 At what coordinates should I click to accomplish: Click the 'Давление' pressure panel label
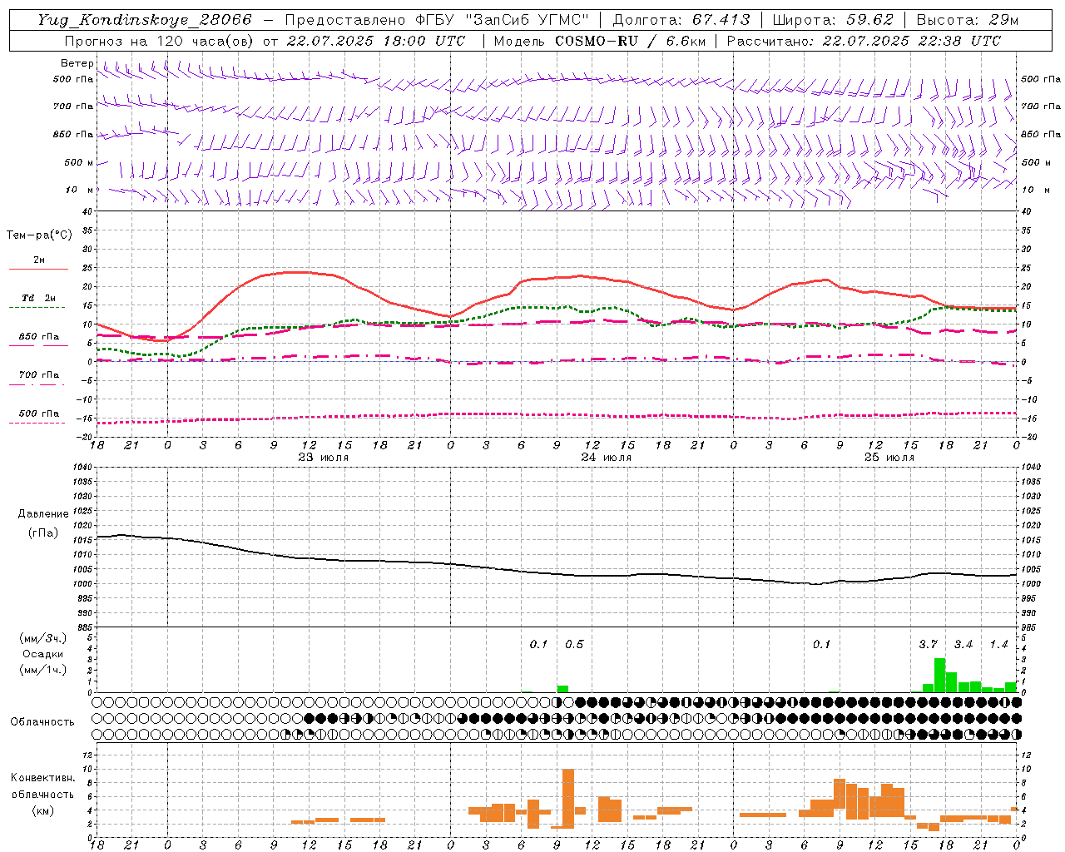(x=43, y=514)
